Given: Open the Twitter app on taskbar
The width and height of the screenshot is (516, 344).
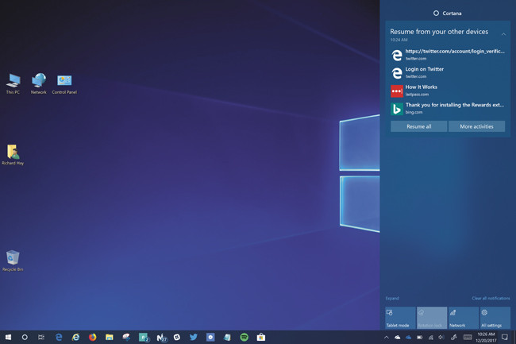Looking at the screenshot, I should pos(194,337).
